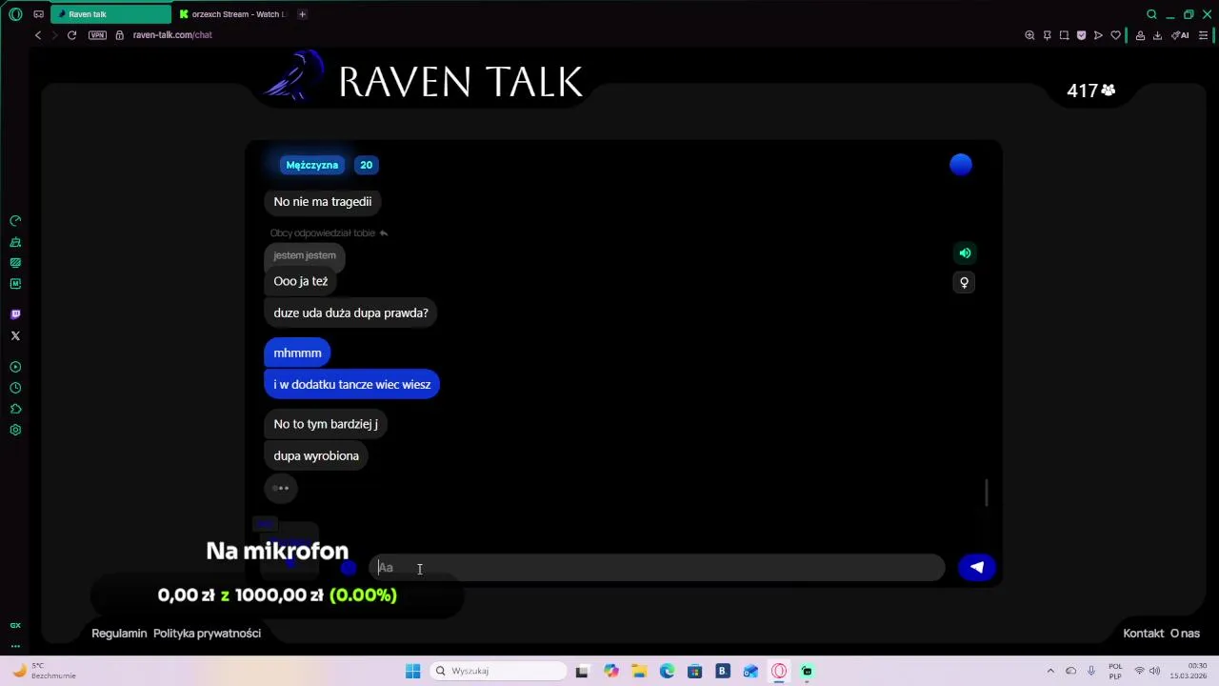The image size is (1219, 686).
Task: Click the Aa message input field
Action: [657, 568]
